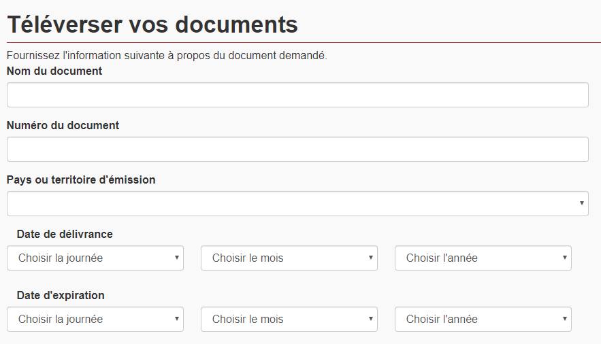Open the Pays ou territoire d'émission dropdown

pyautogui.click(x=297, y=203)
